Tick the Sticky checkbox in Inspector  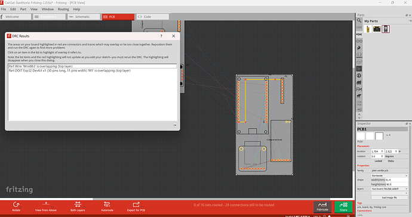pyautogui.click(x=386, y=161)
